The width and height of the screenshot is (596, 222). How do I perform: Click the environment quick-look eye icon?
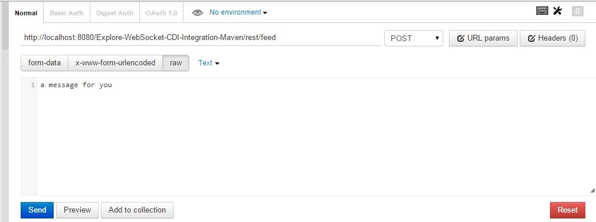(x=197, y=13)
